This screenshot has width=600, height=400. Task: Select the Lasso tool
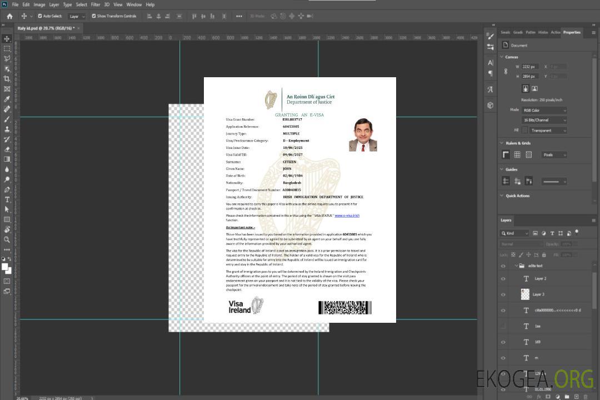pos(7,58)
